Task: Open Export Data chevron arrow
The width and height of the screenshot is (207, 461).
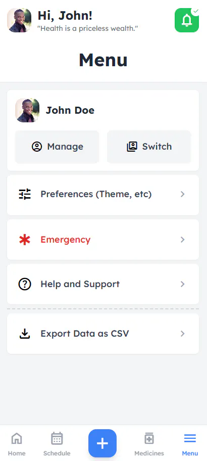Action: [183, 334]
